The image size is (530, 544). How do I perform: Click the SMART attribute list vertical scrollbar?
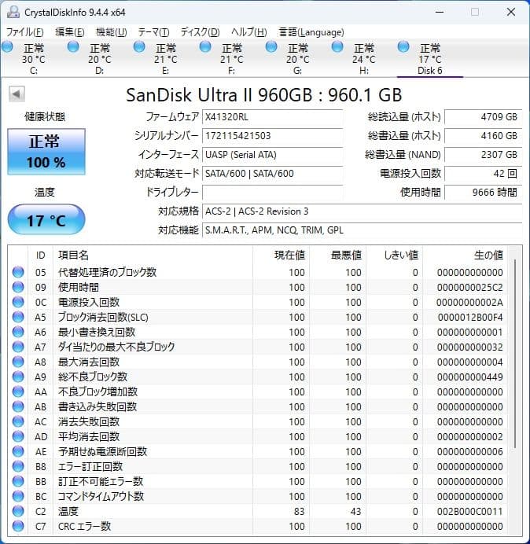coord(515,354)
